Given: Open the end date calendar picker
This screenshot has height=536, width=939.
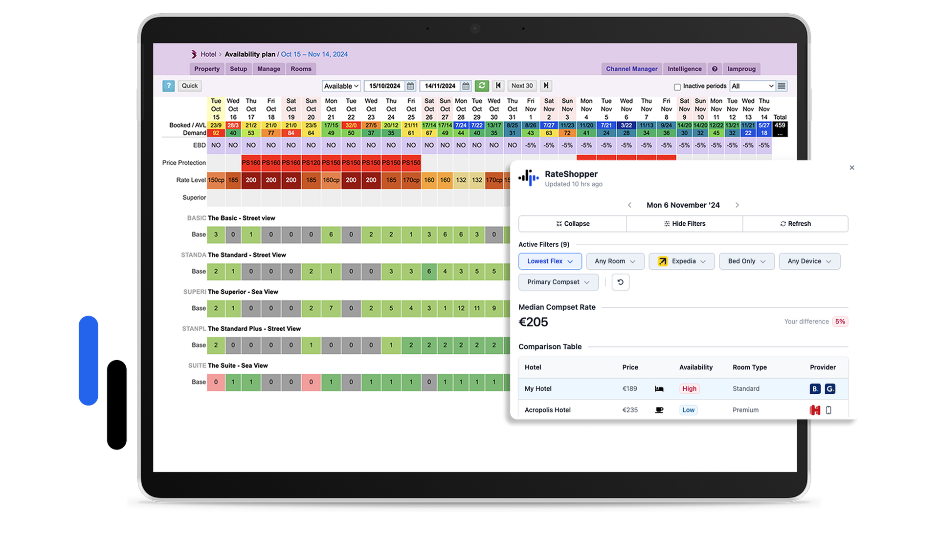Looking at the screenshot, I should tap(466, 86).
